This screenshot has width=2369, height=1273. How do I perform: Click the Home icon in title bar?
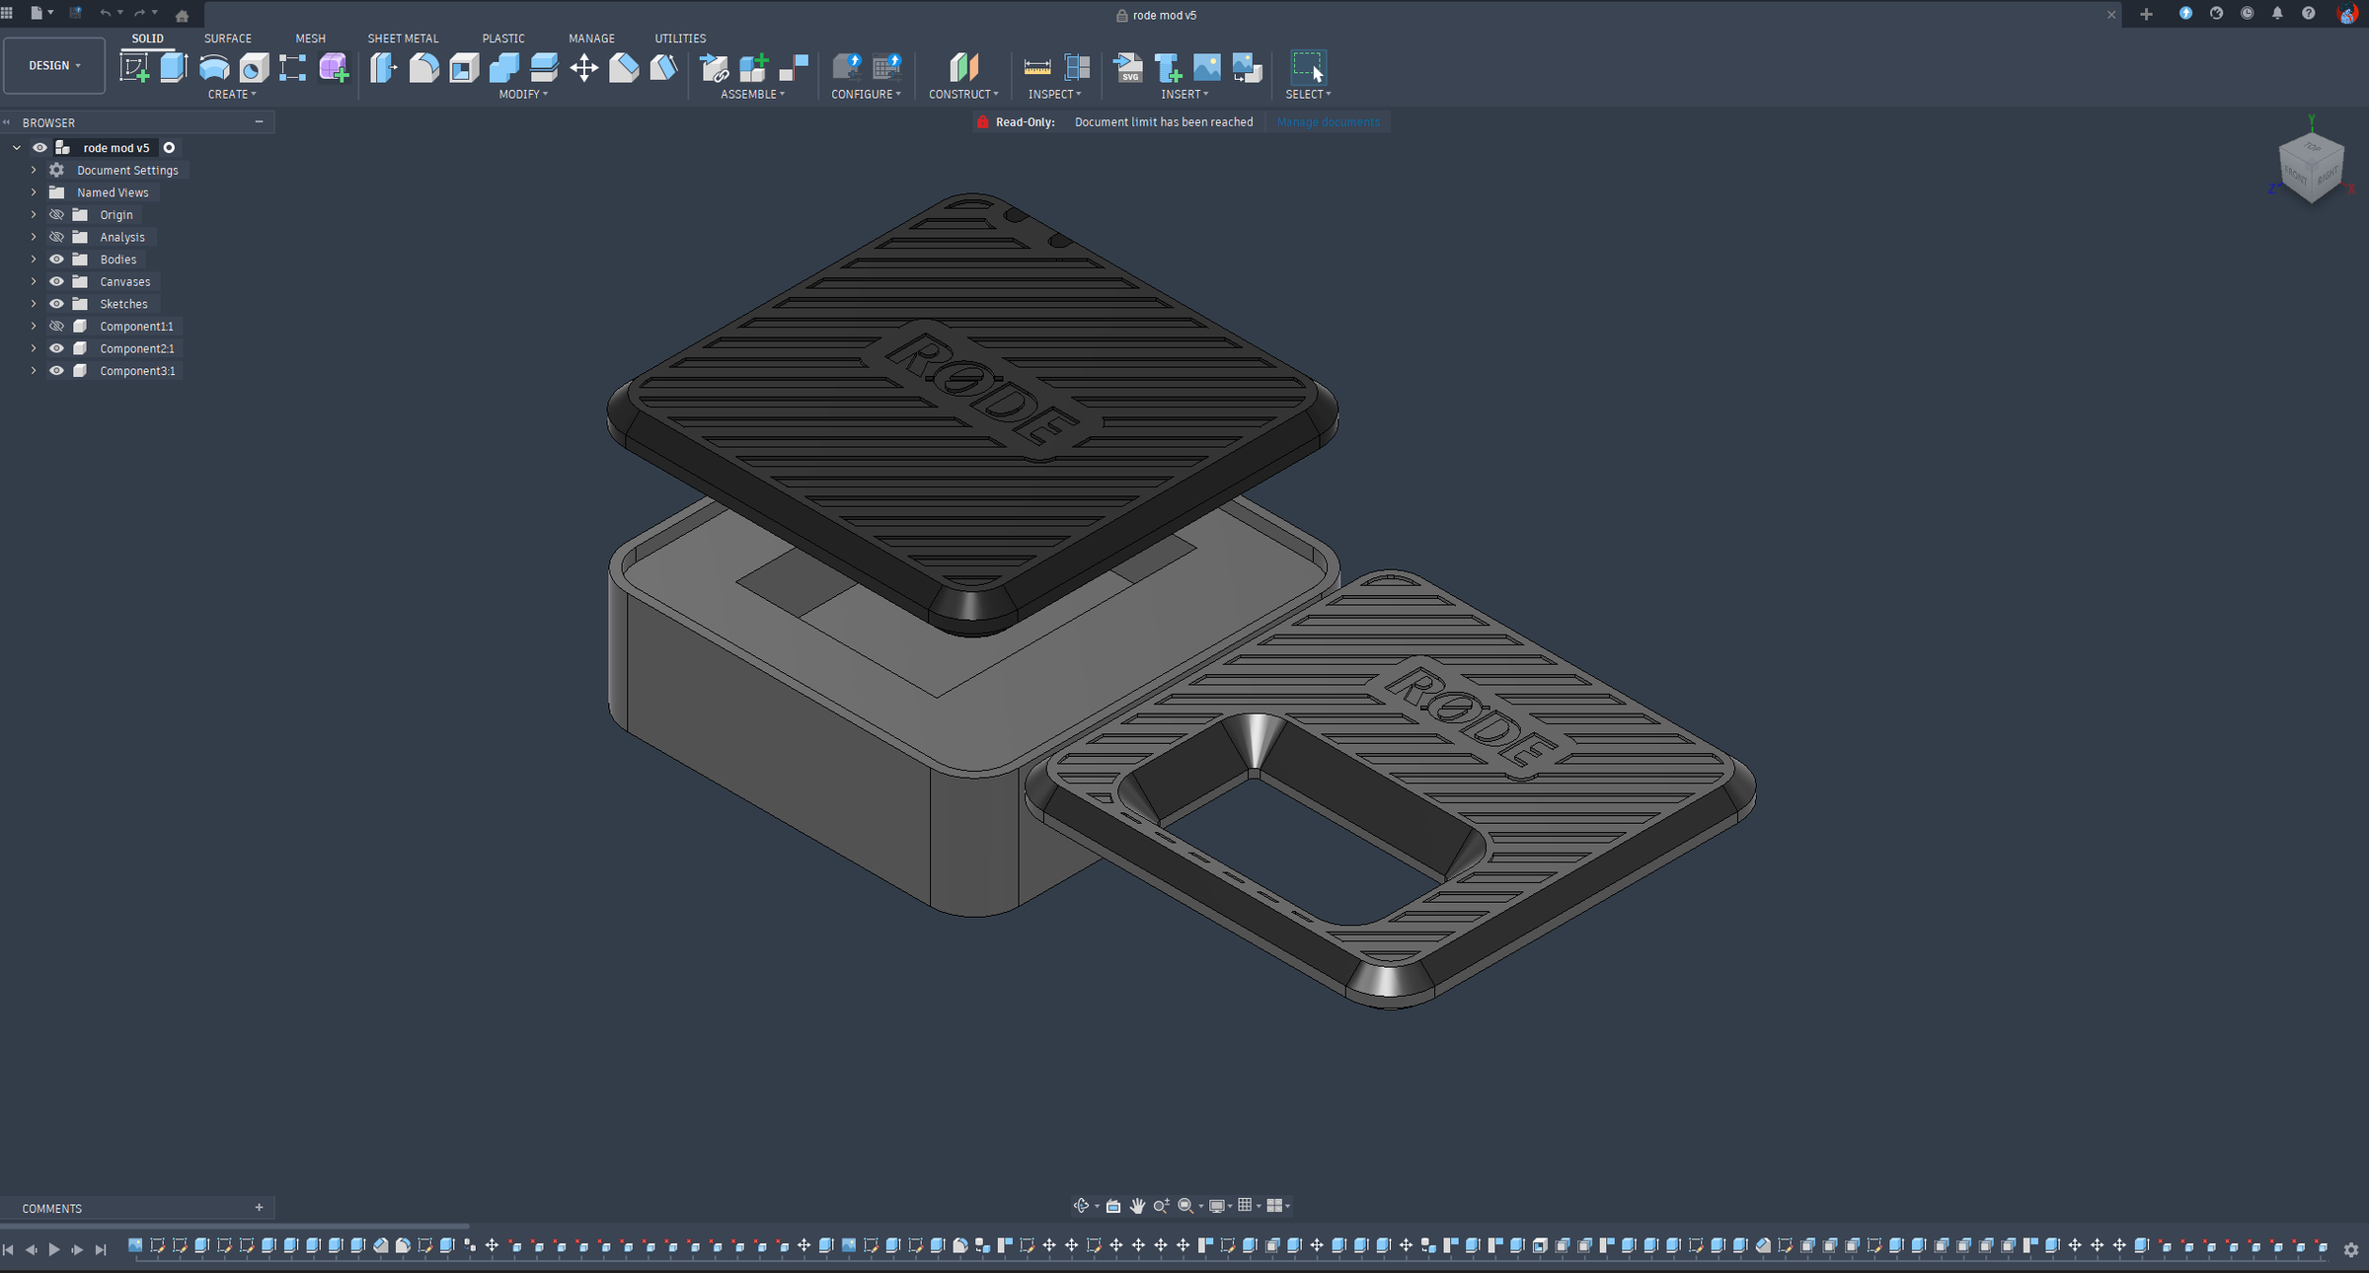click(182, 15)
